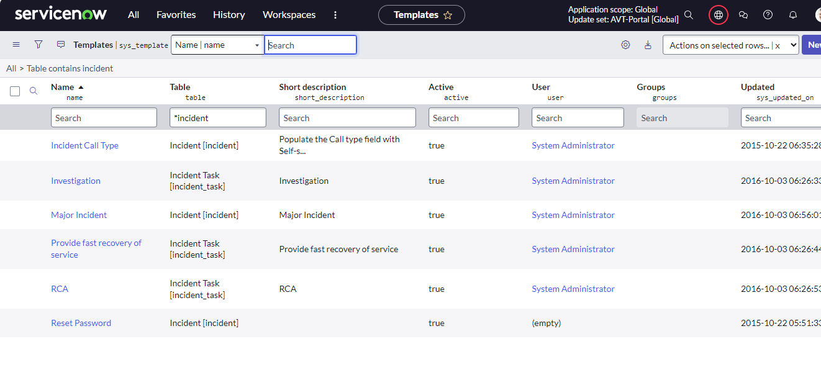Click the System Administrator link for Investigation

573,181
